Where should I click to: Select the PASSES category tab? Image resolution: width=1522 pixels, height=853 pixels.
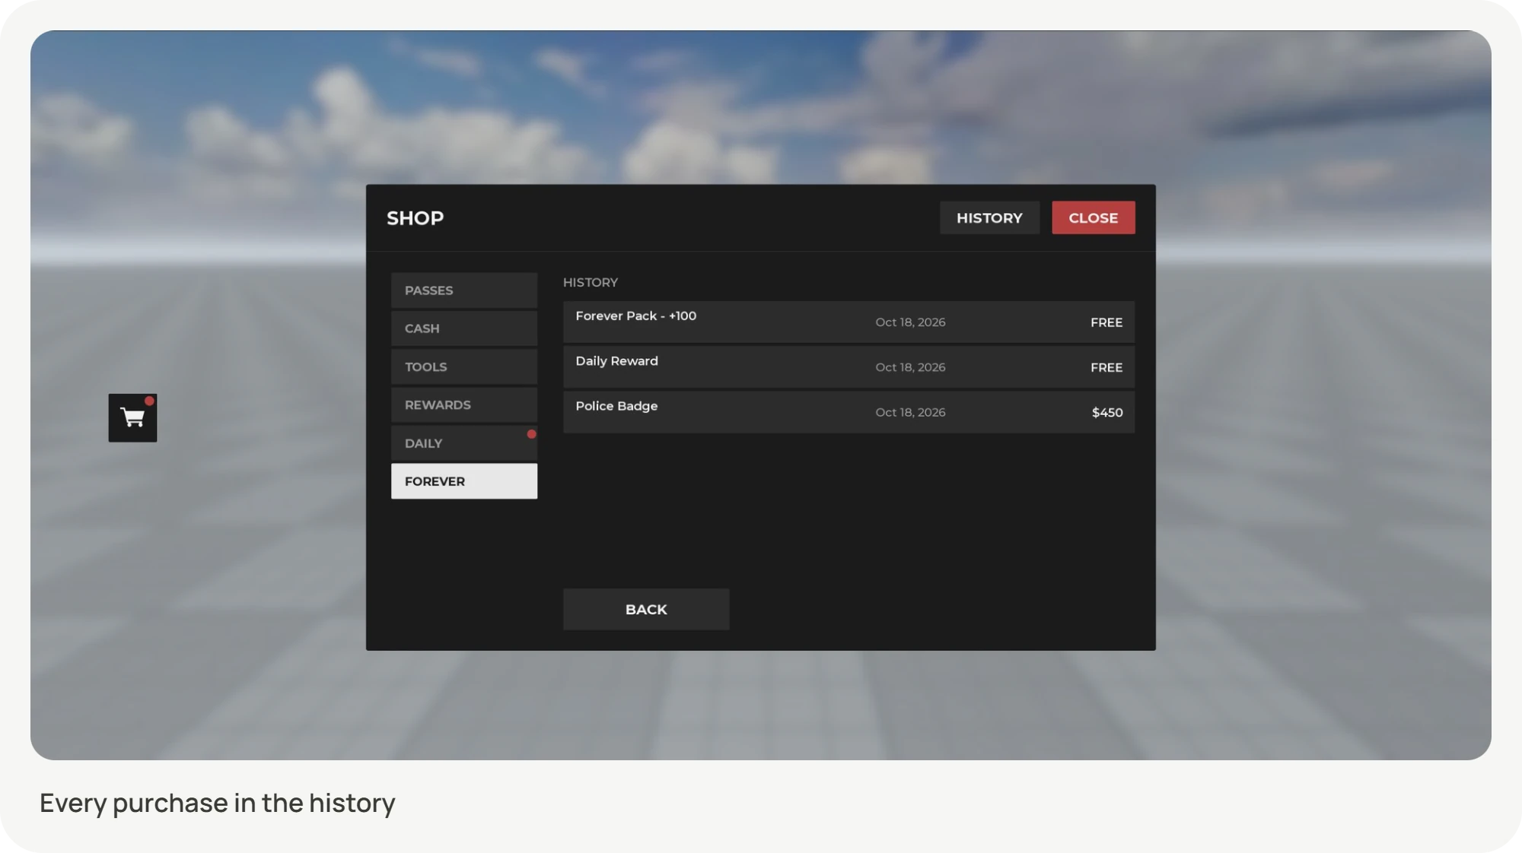tap(464, 290)
